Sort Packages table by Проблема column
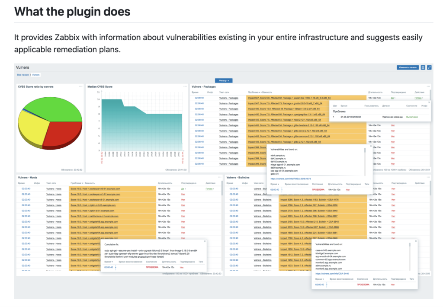Image resolution: width=443 pixels, height=307 pixels. tap(254, 93)
